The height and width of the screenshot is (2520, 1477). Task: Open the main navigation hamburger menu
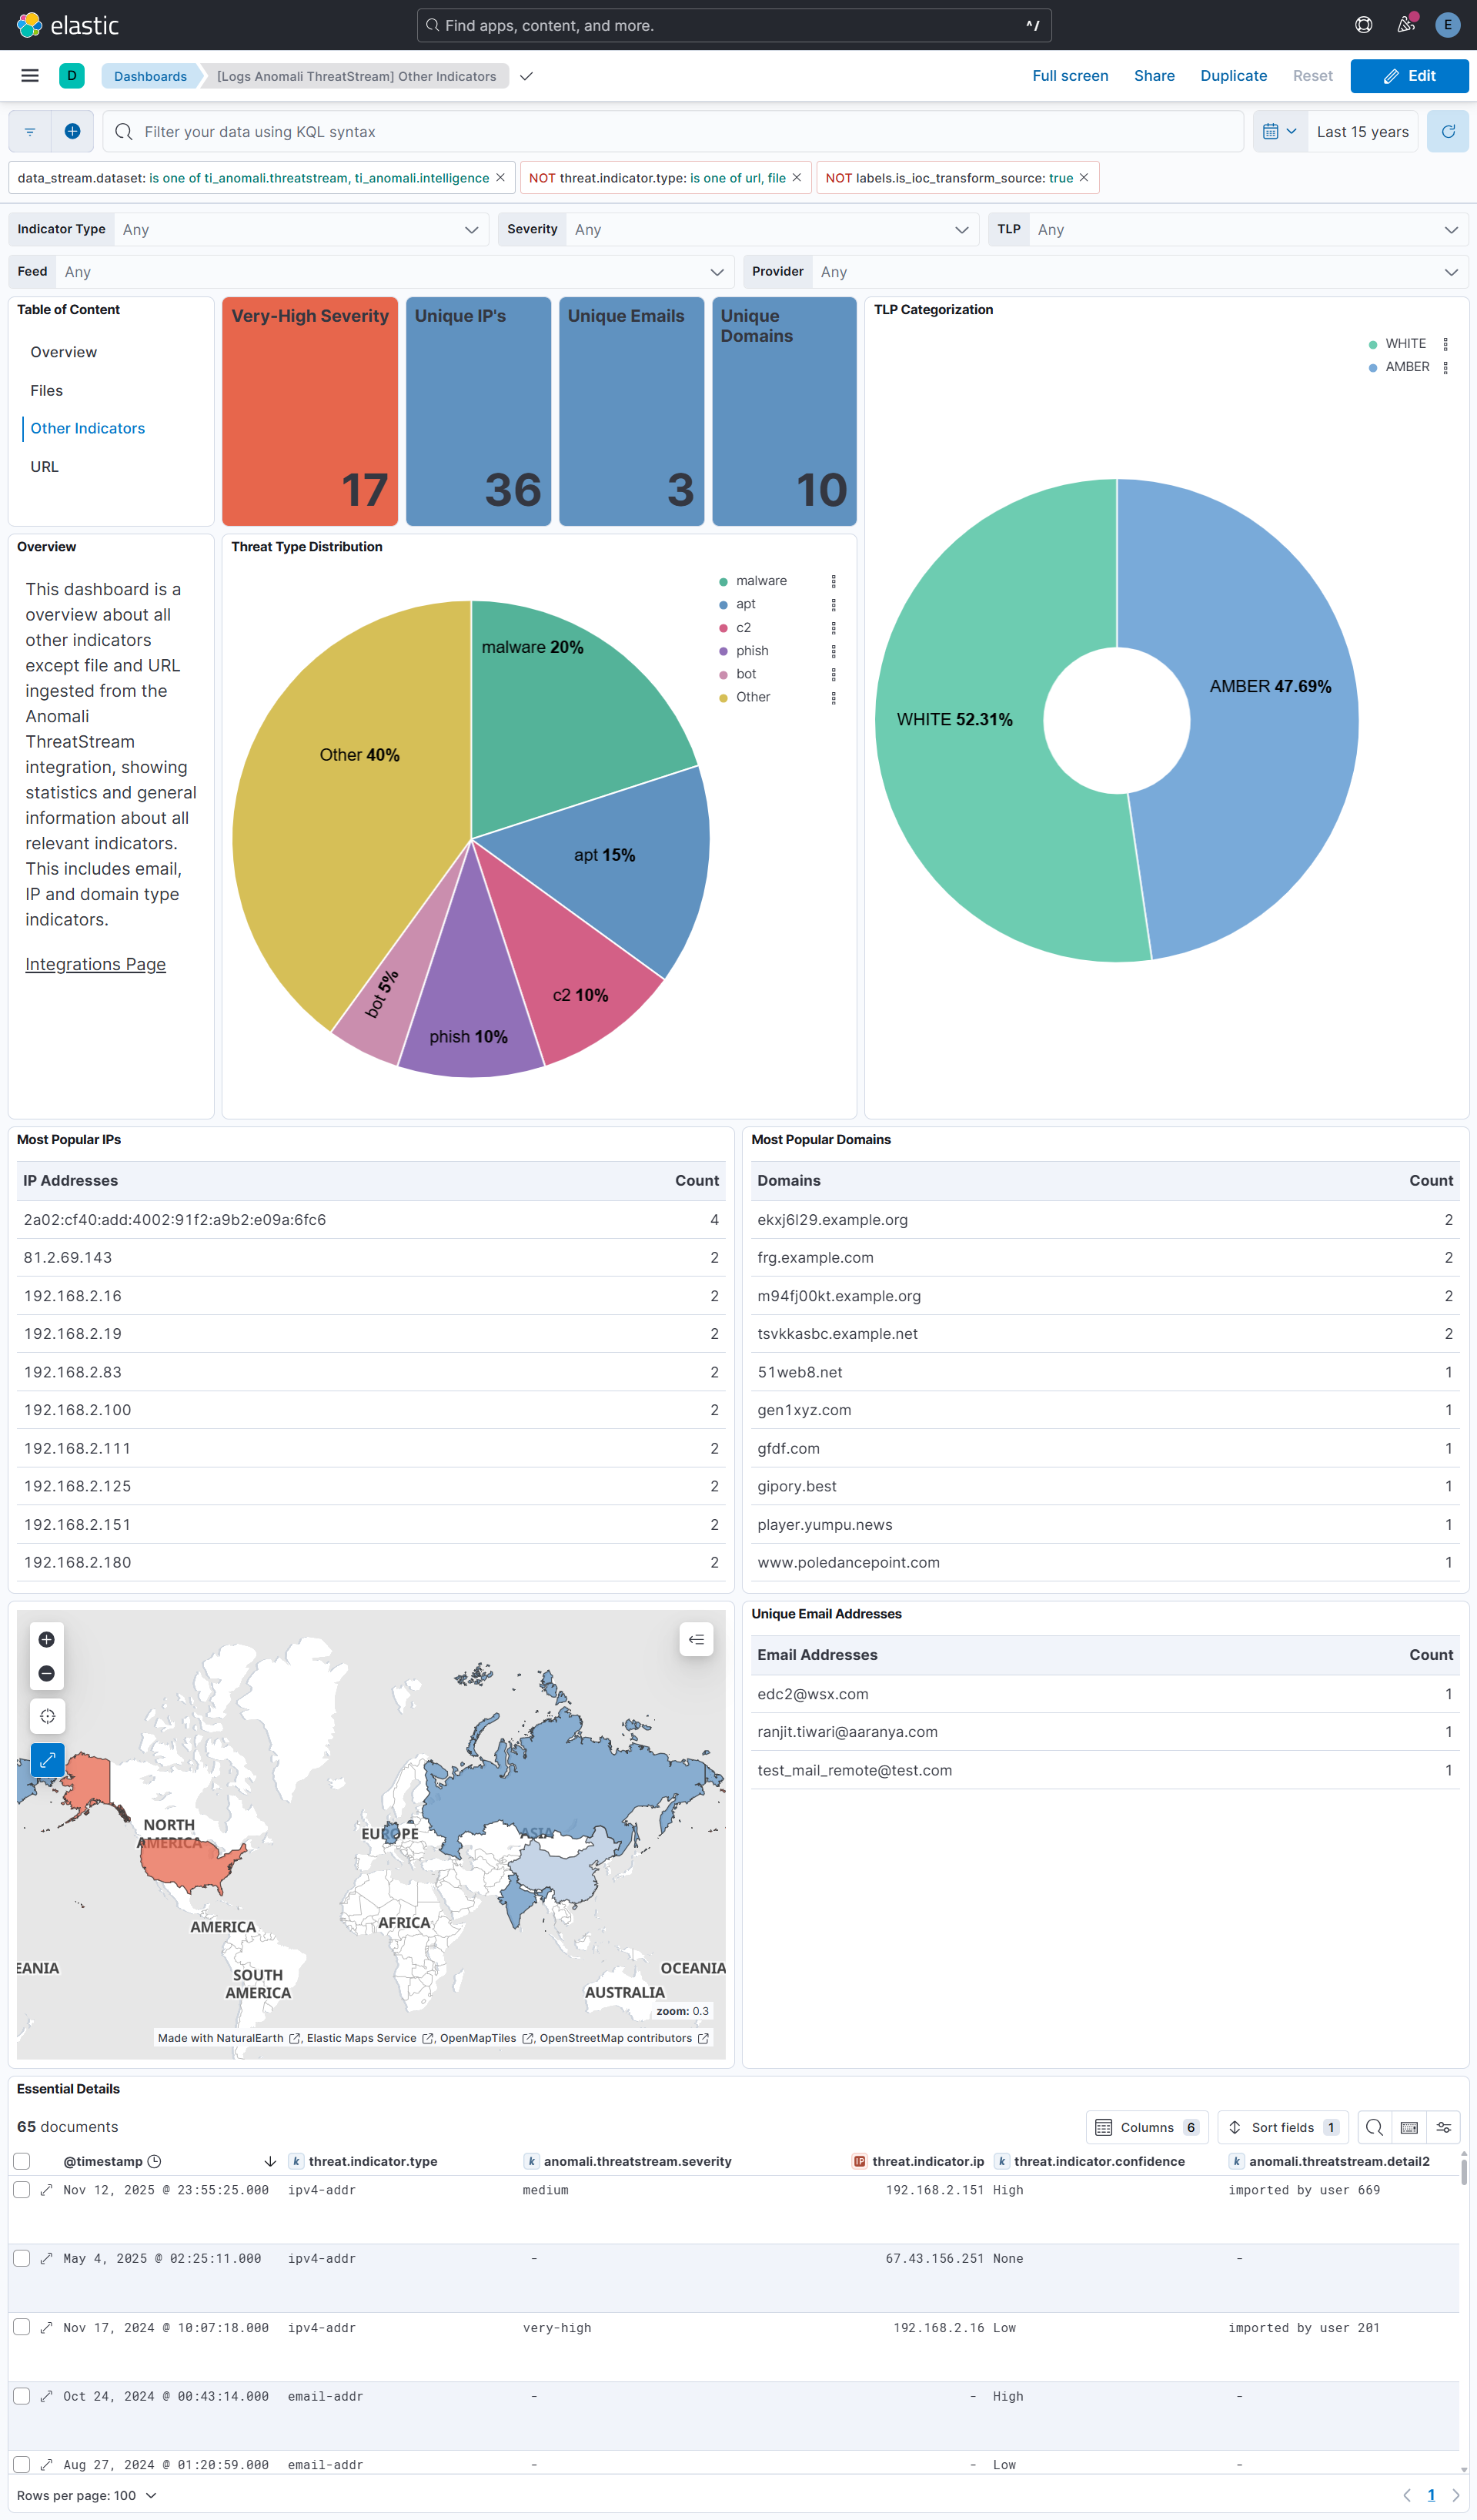(29, 75)
